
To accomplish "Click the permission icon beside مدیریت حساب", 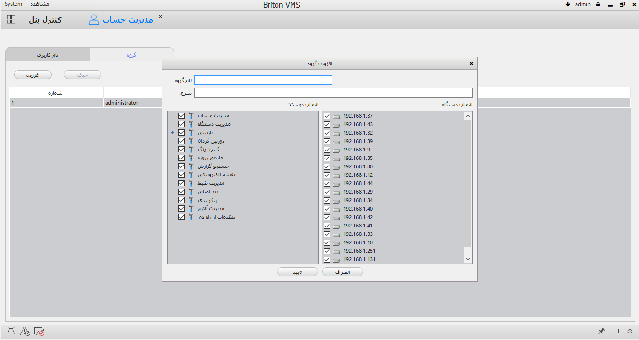I will 191,115.
